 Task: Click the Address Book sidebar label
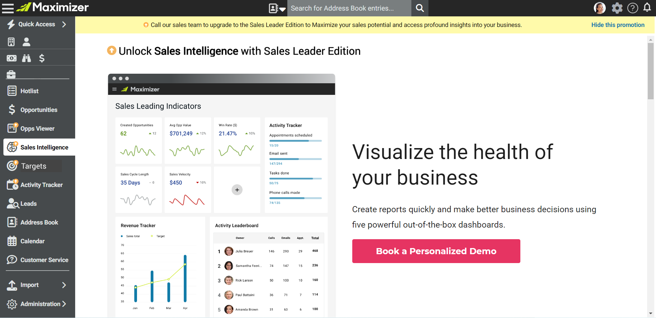[x=39, y=222]
